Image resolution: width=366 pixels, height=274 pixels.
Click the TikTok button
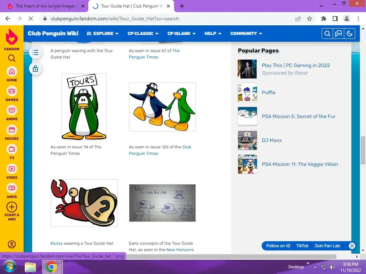click(x=302, y=246)
